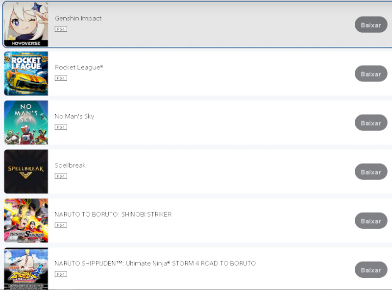This screenshot has height=290, width=392.
Task: Select the Ninja Storm 4 cover art
Action: [x=26, y=268]
